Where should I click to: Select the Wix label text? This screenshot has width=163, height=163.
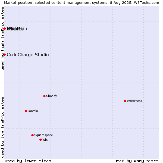coord(45,140)
